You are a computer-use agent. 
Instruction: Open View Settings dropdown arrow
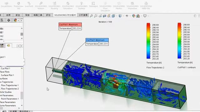tap(148, 16)
